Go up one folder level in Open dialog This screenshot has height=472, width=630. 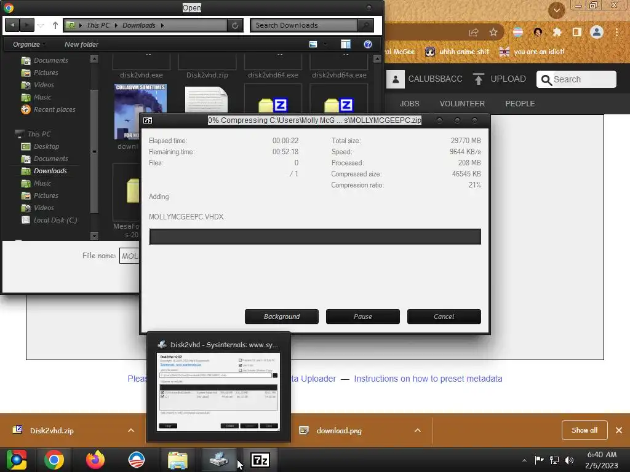click(55, 25)
